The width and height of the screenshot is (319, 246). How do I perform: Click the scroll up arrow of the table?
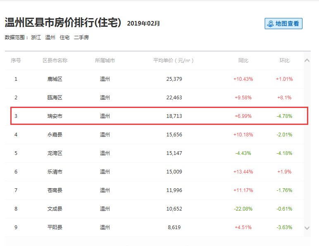pos(307,61)
